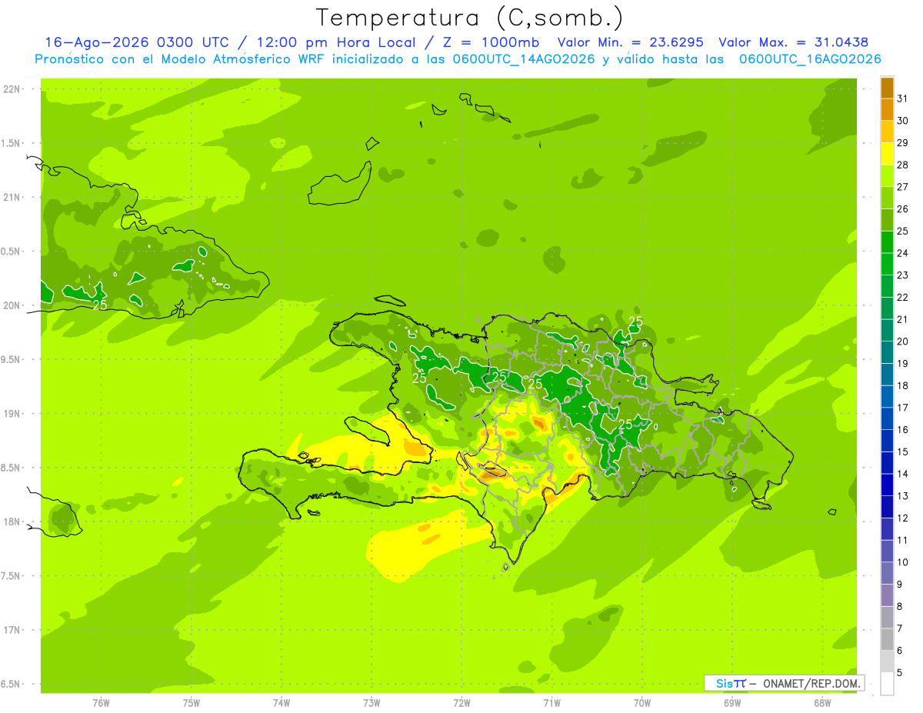Click legend swatch between 29 and 30
The image size is (923, 713).
click(887, 132)
